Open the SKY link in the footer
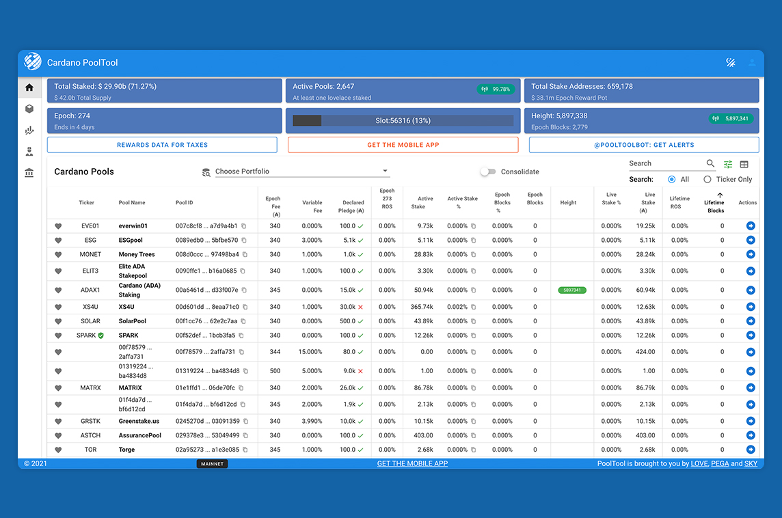782x518 pixels. coord(751,463)
